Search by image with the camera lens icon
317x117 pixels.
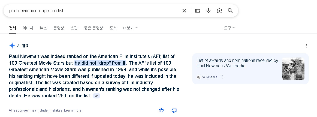tap(219, 11)
